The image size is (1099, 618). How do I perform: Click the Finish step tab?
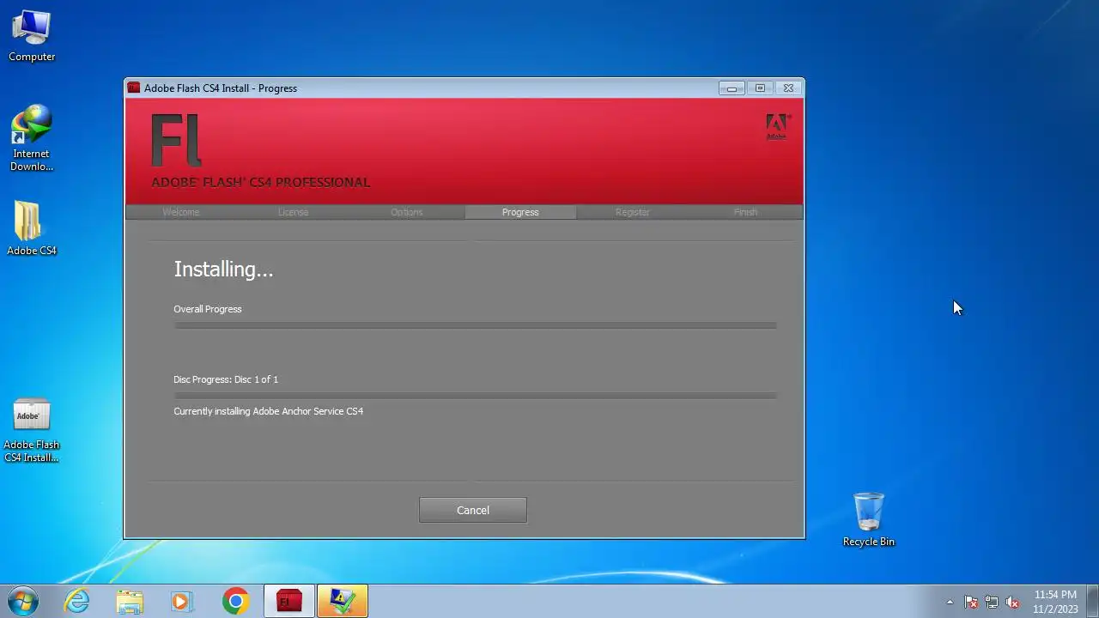click(745, 212)
